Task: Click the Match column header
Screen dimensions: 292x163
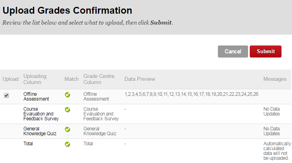Action: pos(71,79)
